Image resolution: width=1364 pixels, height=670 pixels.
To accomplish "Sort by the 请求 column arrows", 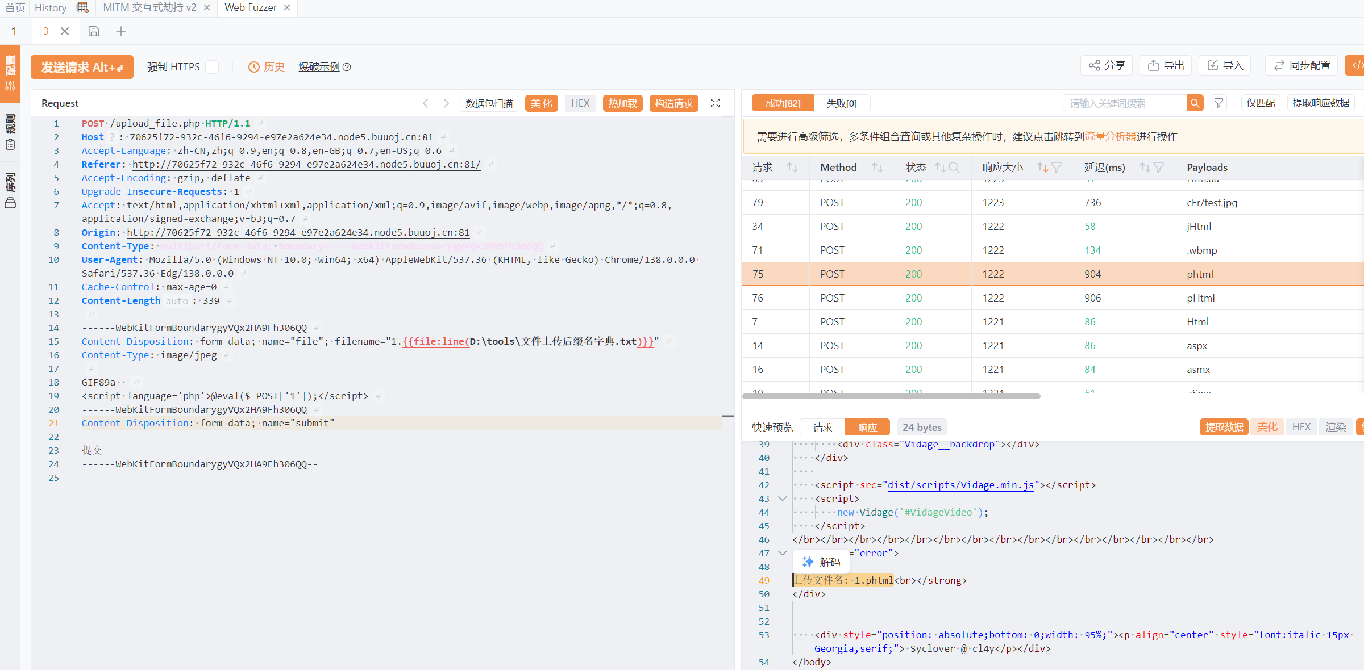I will pyautogui.click(x=792, y=167).
